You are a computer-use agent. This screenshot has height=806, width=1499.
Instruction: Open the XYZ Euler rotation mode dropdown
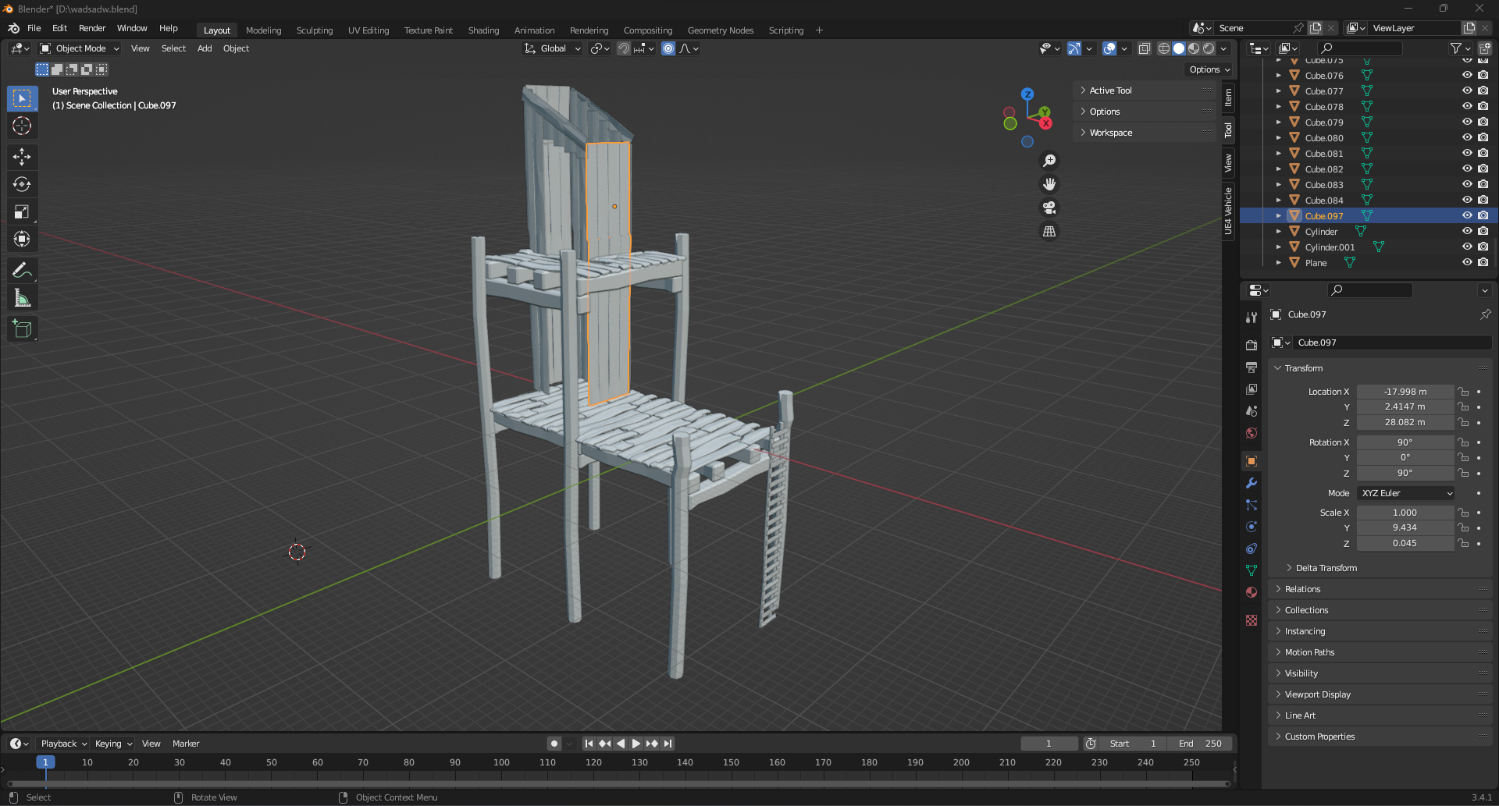(x=1405, y=493)
